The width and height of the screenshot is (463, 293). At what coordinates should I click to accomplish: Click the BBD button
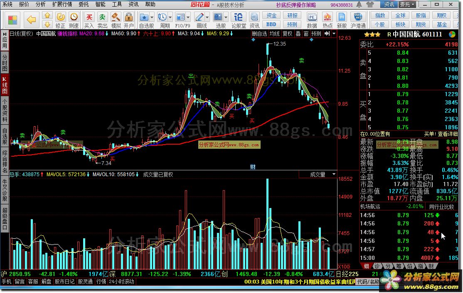tap(271, 24)
